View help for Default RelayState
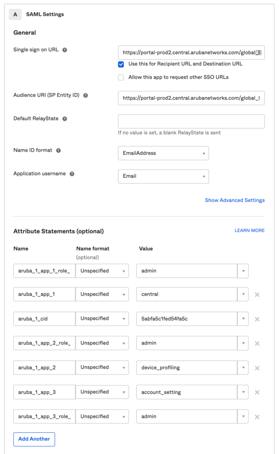Viewport: 279px width, 454px height. pyautogui.click(x=64, y=118)
